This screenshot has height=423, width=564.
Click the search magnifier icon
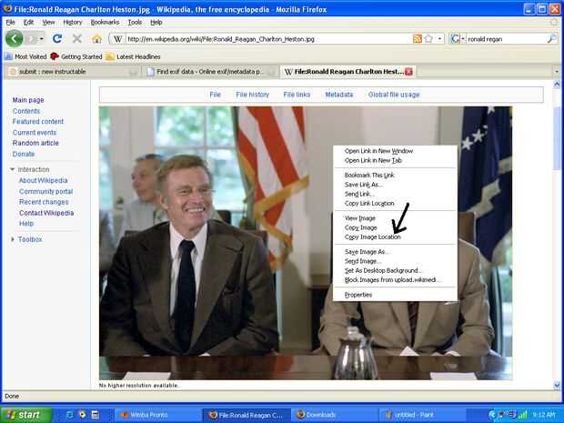click(x=551, y=39)
